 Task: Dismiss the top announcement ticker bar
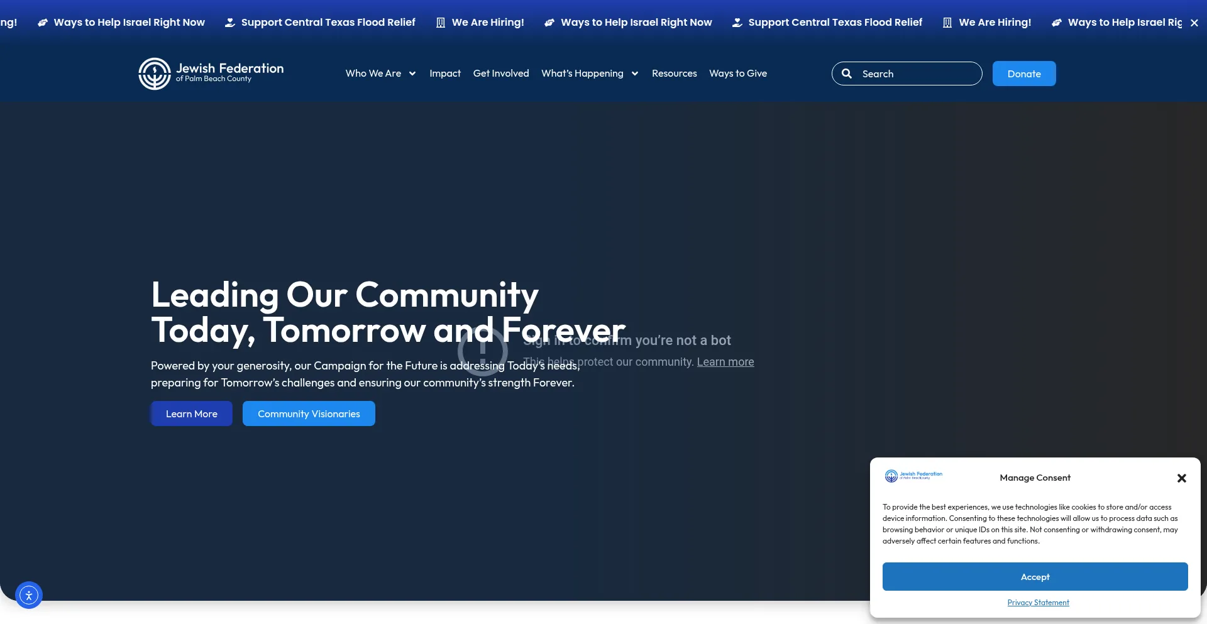[x=1194, y=23]
